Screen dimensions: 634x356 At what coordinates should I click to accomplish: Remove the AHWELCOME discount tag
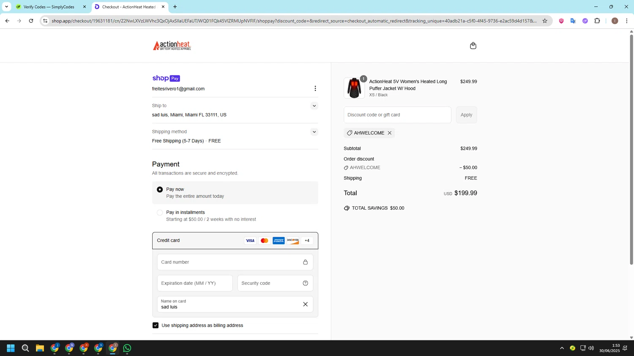pyautogui.click(x=390, y=133)
